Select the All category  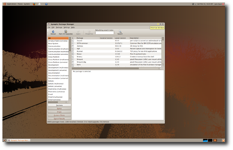coord(58,38)
